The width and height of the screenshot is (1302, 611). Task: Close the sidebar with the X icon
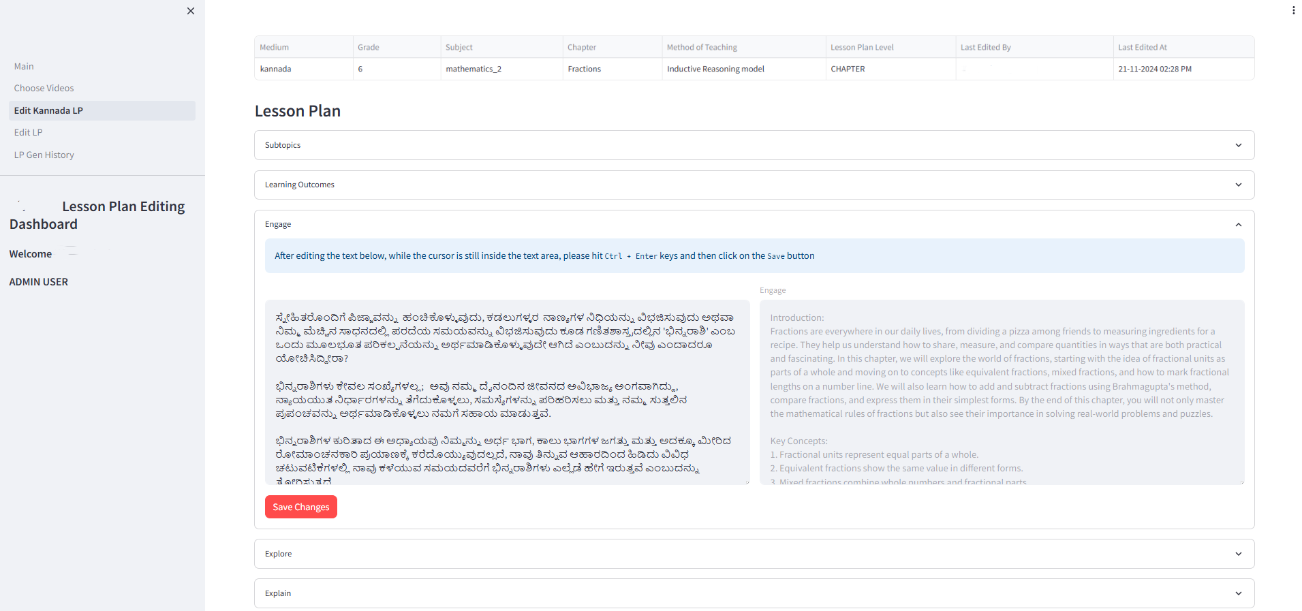tap(191, 11)
